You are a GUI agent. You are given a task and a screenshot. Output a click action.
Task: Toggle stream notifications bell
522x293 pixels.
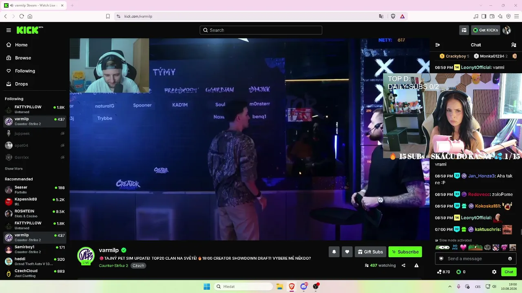(x=334, y=252)
